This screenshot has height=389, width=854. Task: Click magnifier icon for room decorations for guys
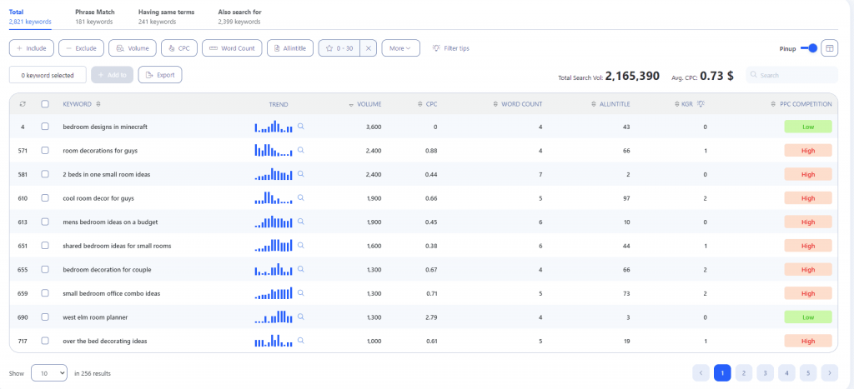click(300, 150)
